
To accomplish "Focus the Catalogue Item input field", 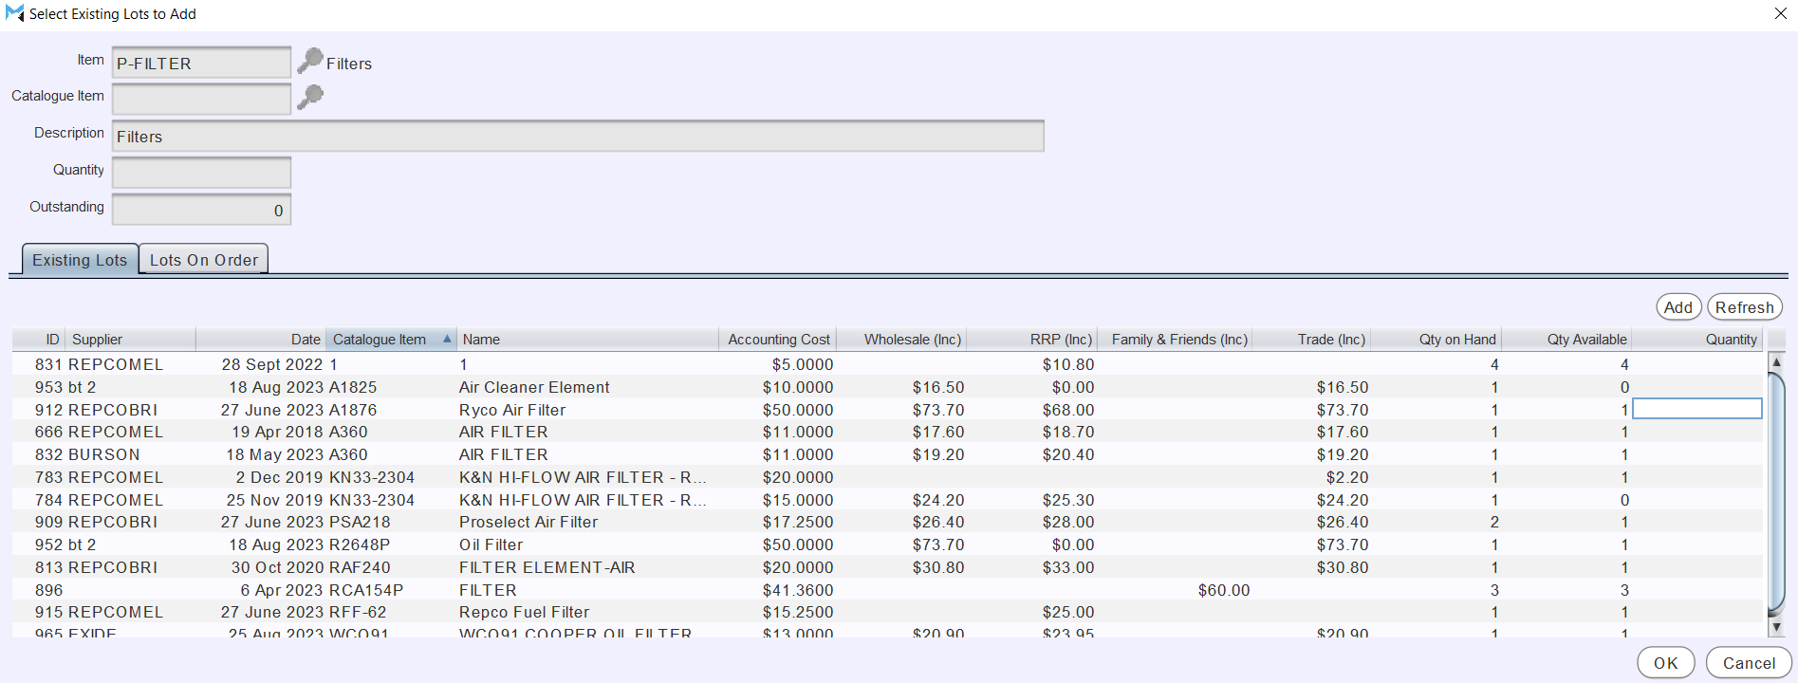I will [201, 99].
